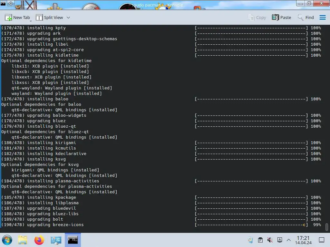The width and height of the screenshot is (330, 247).
Task: Open the Start menu orb
Action: point(7,240)
